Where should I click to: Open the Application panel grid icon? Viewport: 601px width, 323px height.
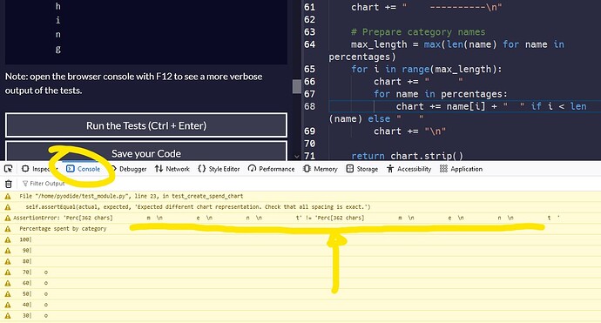(x=443, y=169)
